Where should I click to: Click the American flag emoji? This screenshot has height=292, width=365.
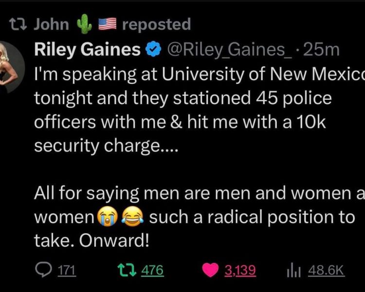click(107, 23)
